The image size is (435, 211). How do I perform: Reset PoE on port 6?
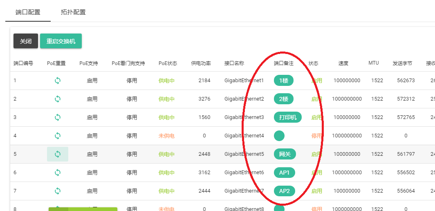(x=58, y=173)
